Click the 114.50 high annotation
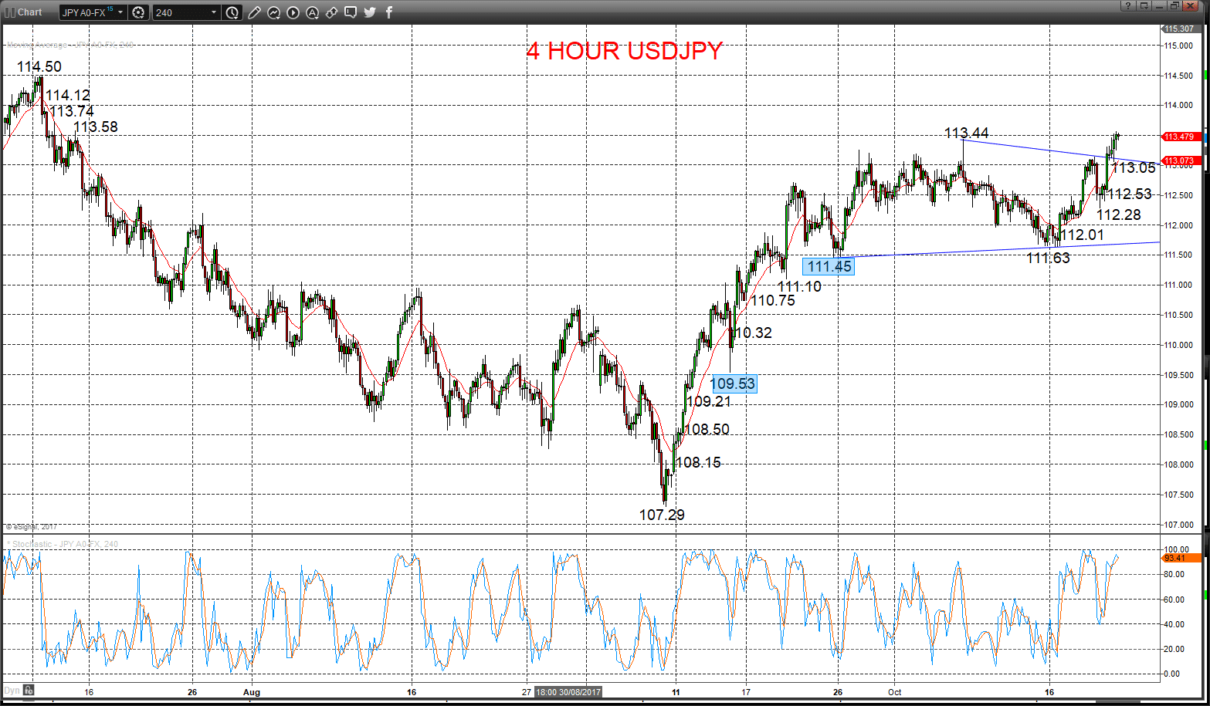The image size is (1210, 706). pyautogui.click(x=39, y=67)
